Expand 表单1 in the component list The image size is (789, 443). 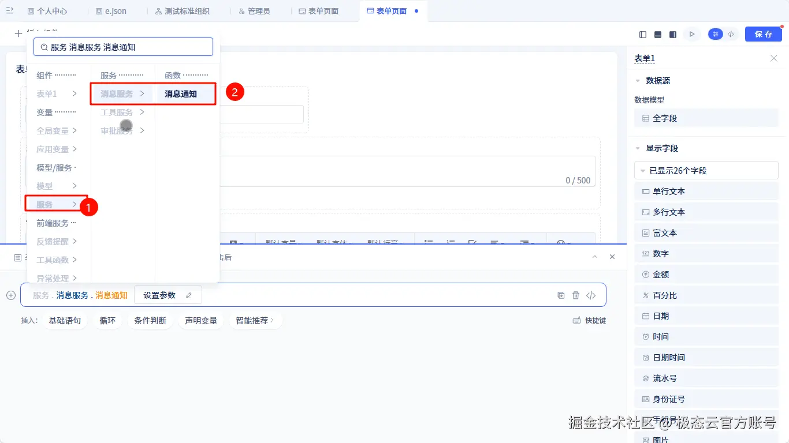click(57, 94)
